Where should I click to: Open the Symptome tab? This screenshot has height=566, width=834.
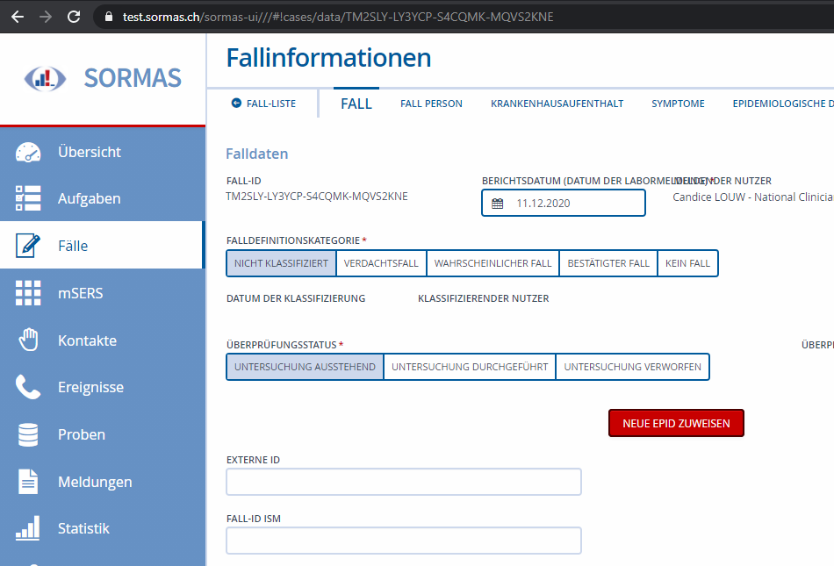pyautogui.click(x=678, y=104)
